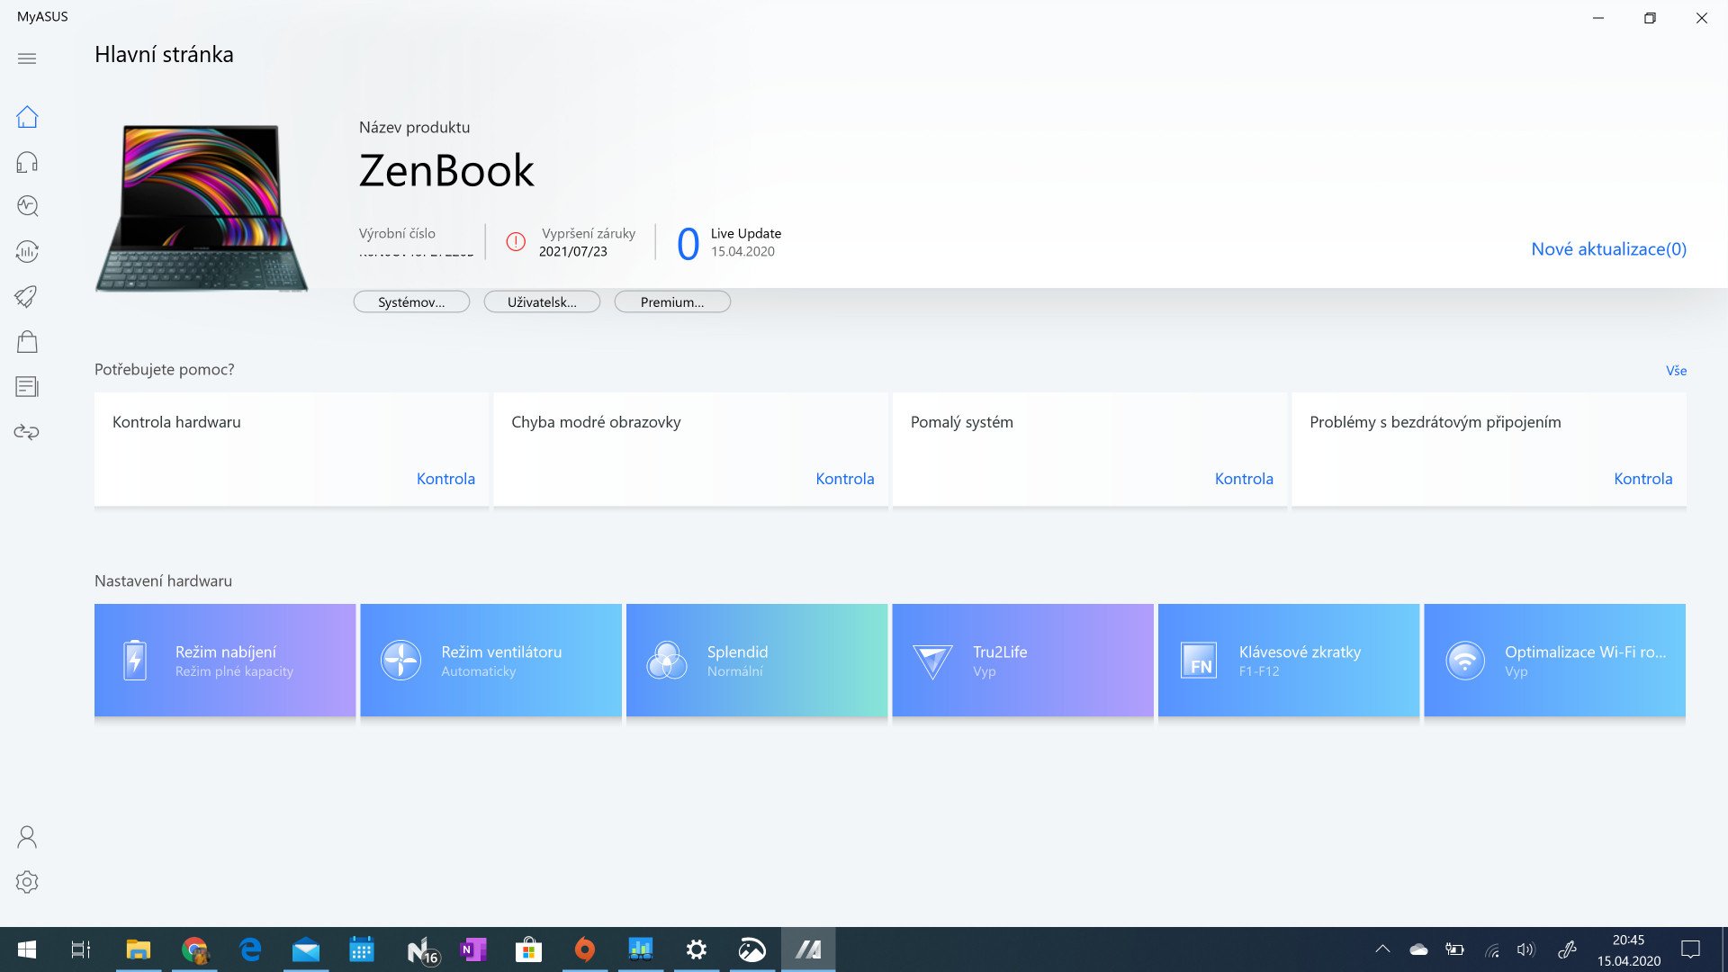Open OneNote from taskbar

[x=473, y=949]
